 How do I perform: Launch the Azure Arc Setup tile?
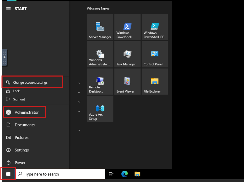pyautogui.click(x=100, y=109)
